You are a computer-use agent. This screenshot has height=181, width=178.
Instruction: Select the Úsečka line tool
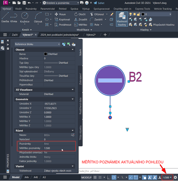5,17
